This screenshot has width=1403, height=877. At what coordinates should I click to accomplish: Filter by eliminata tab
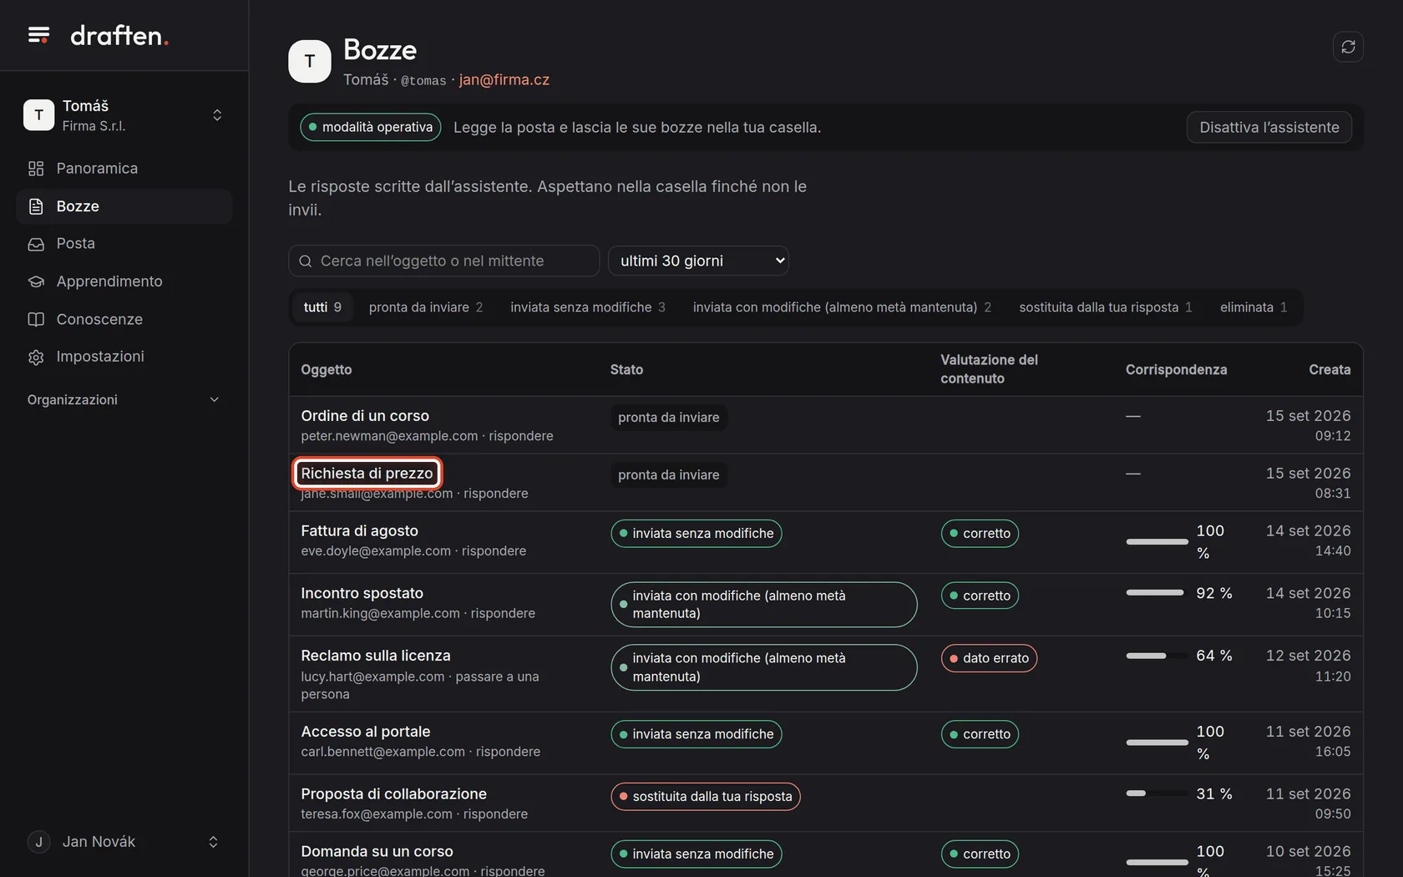pyautogui.click(x=1254, y=307)
